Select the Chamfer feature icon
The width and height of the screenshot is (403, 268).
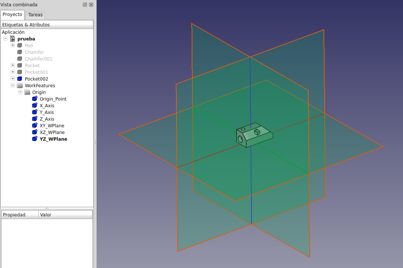point(20,52)
